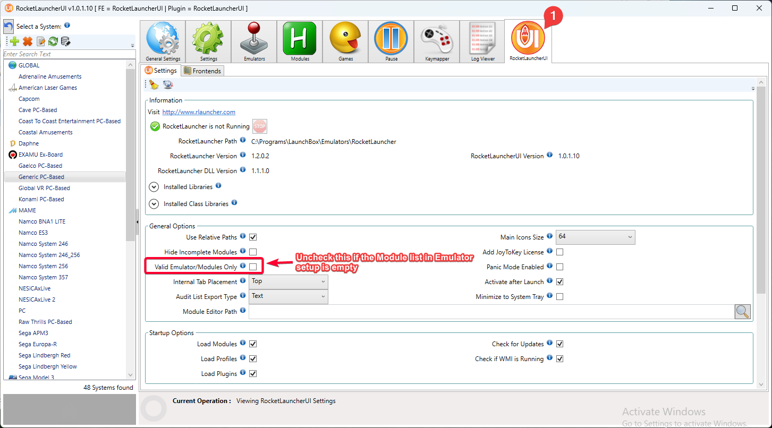Viewport: 772px width, 428px height.
Task: Toggle the Check for Updates checkbox
Action: pos(559,344)
